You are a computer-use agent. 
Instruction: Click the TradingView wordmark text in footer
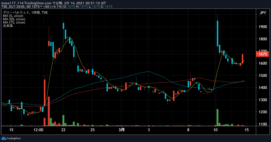(x=13, y=138)
